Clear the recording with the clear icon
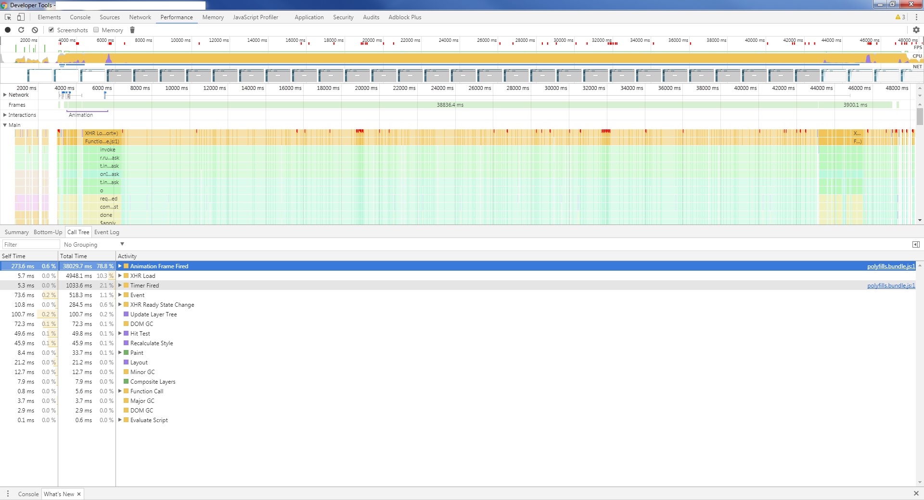The height and width of the screenshot is (500, 924). 35,30
